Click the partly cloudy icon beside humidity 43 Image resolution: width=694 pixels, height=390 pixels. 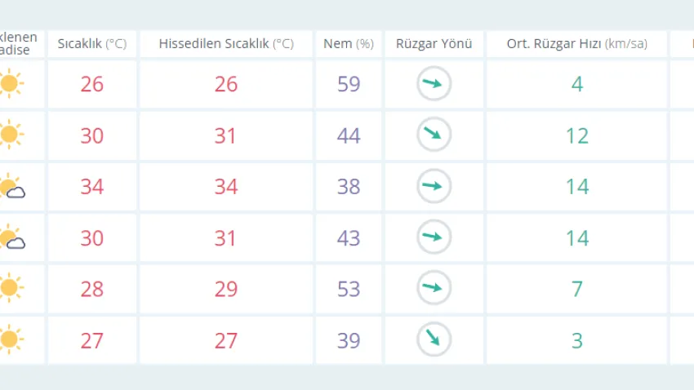11,238
